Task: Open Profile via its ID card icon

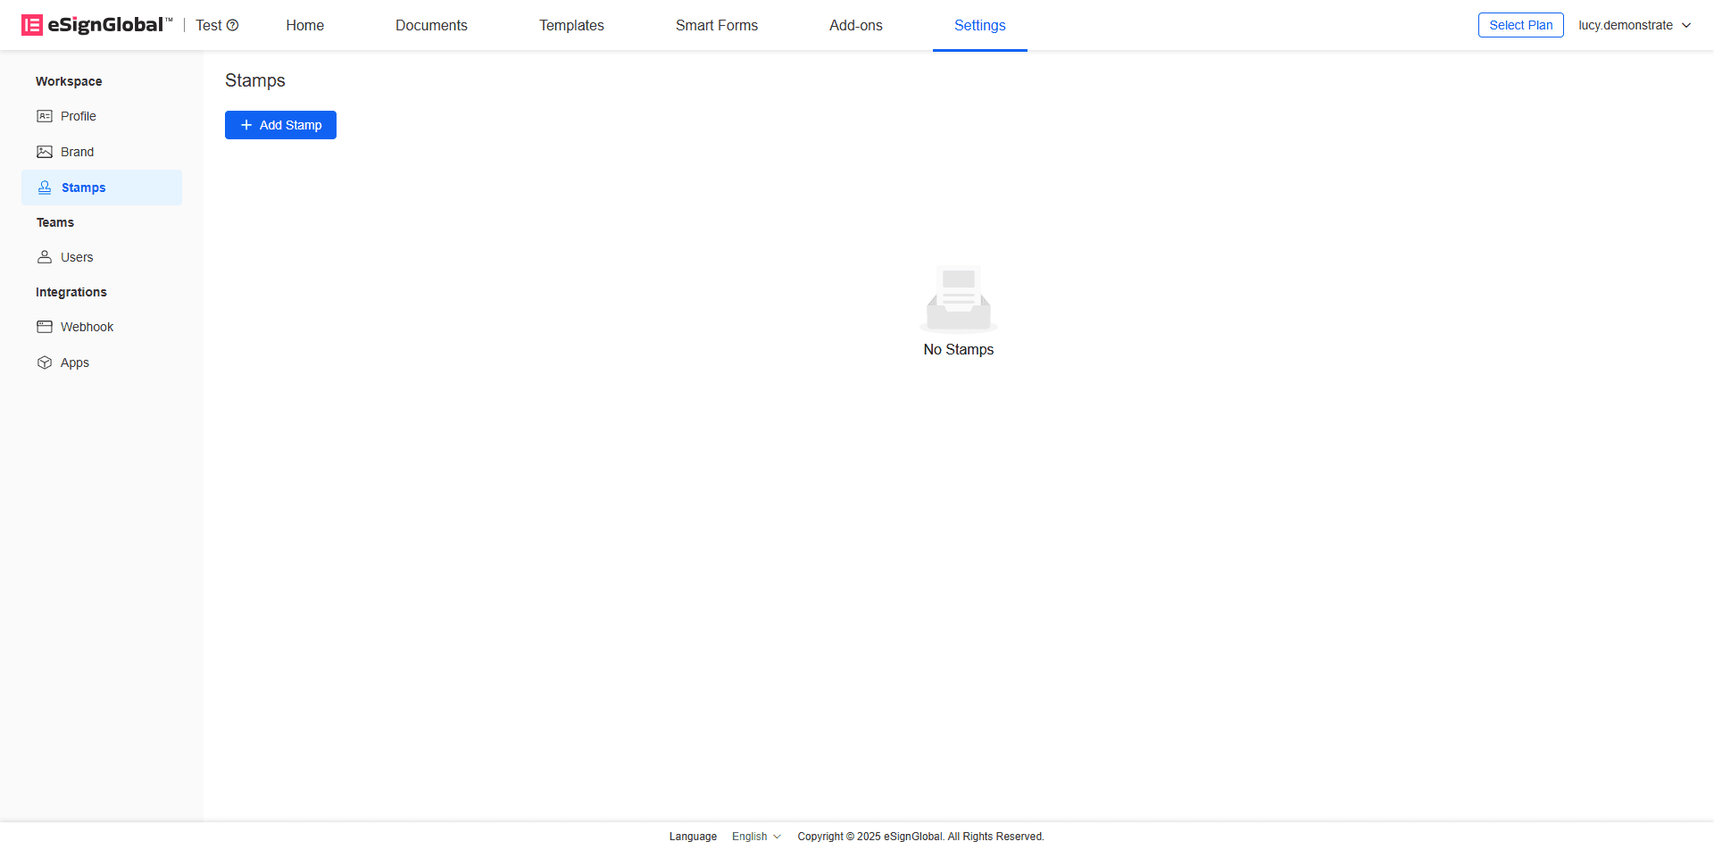Action: (x=45, y=116)
